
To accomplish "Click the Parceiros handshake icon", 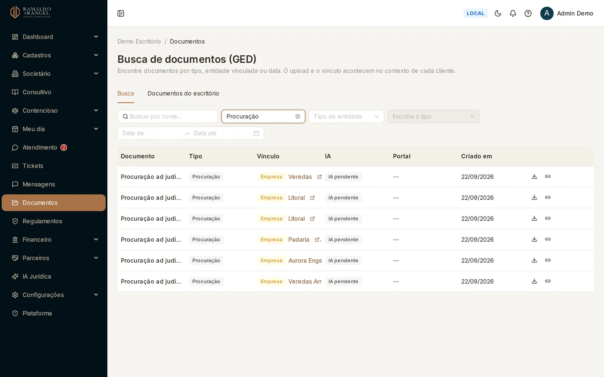I will coord(15,258).
